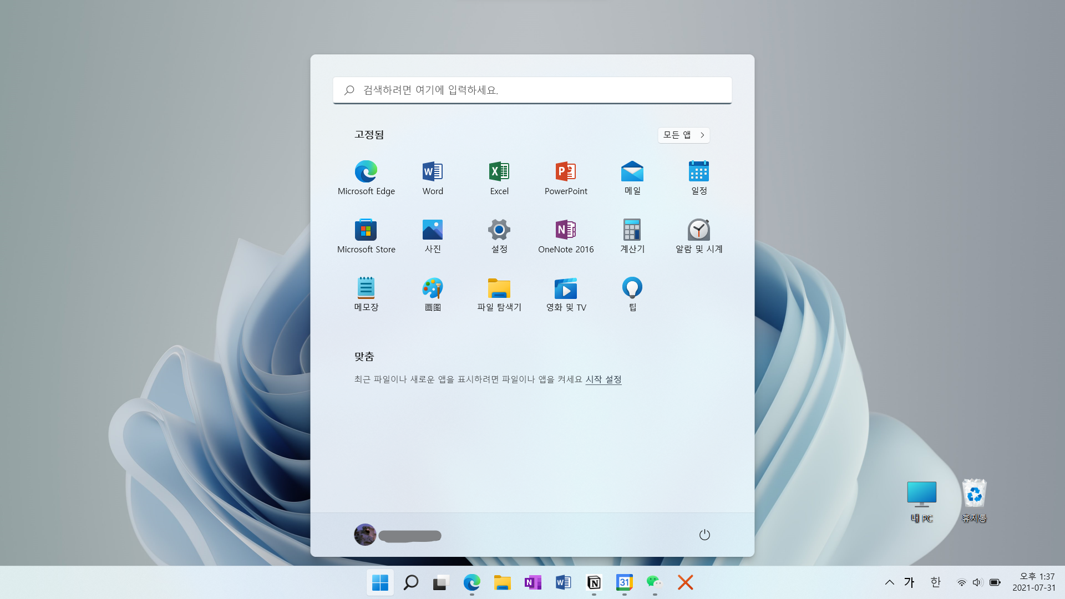Launch the 계산기 calculator app
This screenshot has width=1065, height=599.
pos(632,236)
